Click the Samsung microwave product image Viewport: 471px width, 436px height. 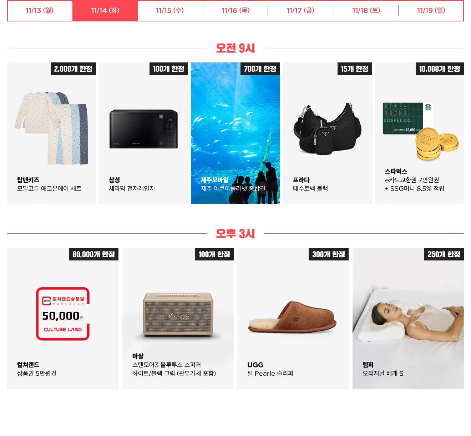tap(143, 129)
